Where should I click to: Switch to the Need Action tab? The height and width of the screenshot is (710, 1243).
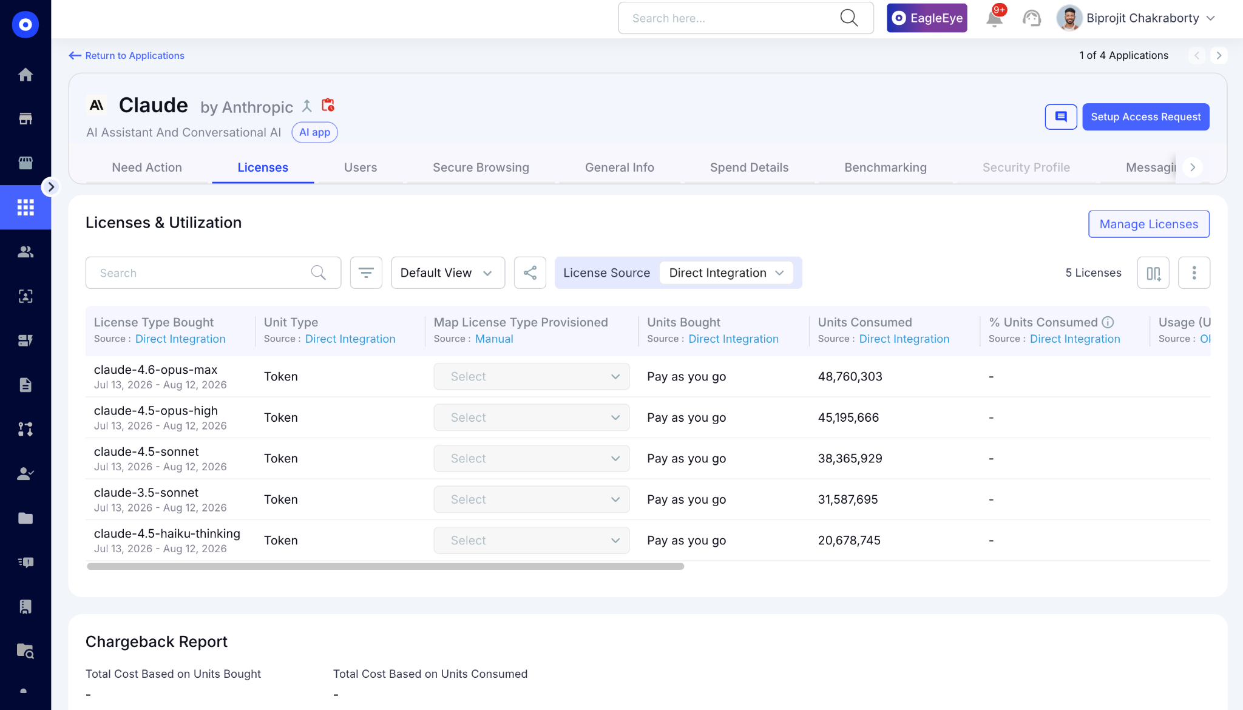coord(147,167)
